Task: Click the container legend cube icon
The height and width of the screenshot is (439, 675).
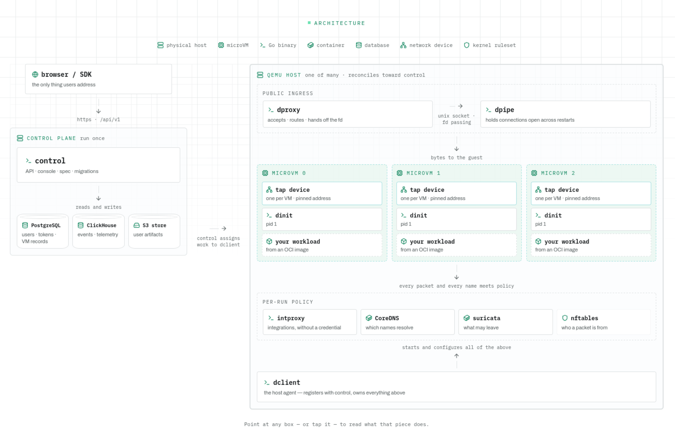Action: click(x=311, y=45)
